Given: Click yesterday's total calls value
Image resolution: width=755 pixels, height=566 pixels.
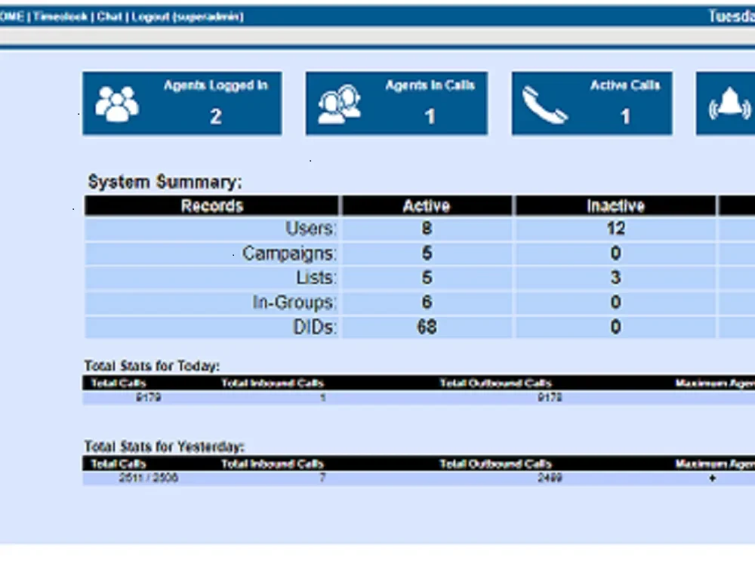Looking at the screenshot, I should click(148, 478).
